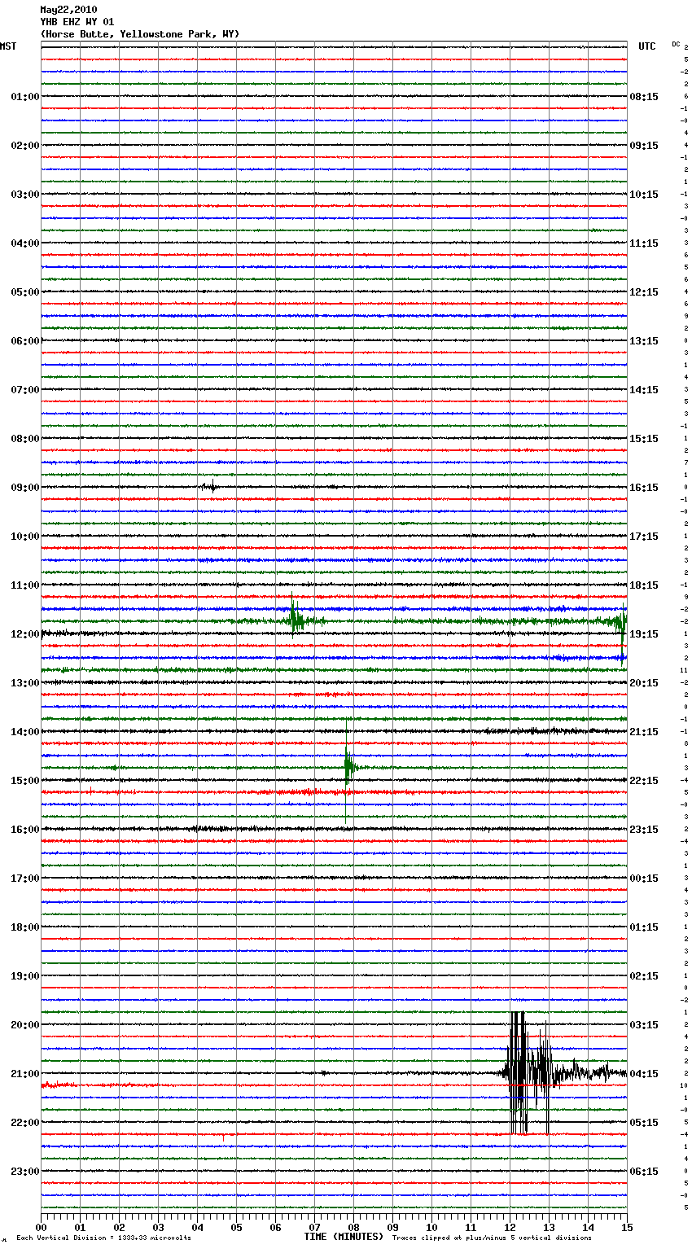Select the 04:00 MST time label
Screen dimensions: 692x1249
25,243
